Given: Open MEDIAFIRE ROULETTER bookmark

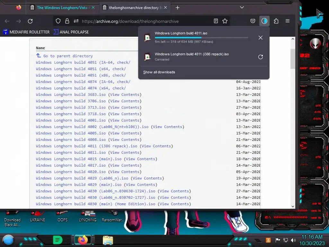Looking at the screenshot, I should (27, 32).
